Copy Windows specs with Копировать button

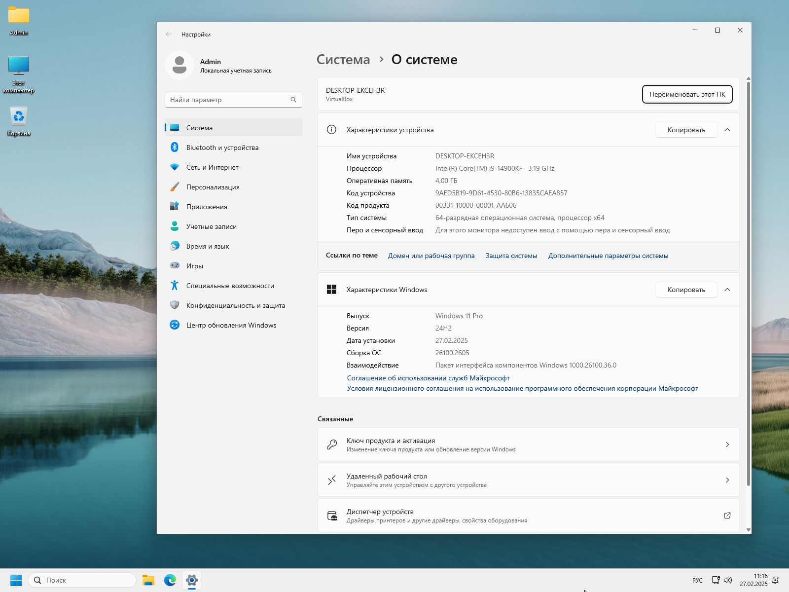pyautogui.click(x=686, y=290)
